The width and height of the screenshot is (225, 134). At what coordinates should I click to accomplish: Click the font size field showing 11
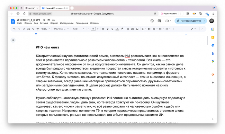pos(93,29)
